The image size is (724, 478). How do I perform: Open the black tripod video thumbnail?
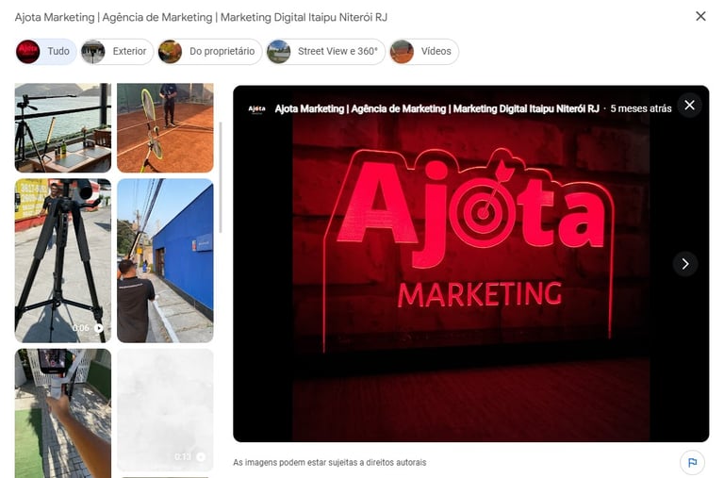click(x=63, y=260)
